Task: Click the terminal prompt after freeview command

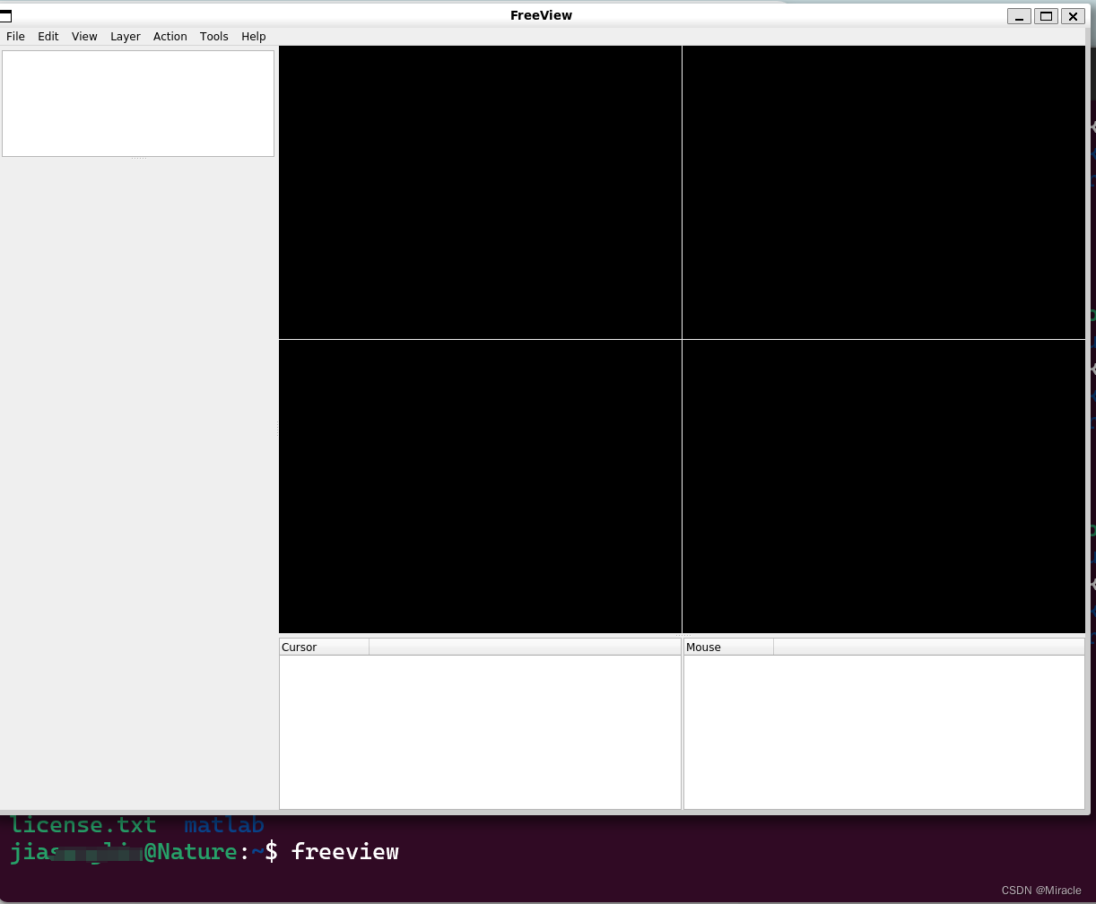Action: (x=345, y=851)
